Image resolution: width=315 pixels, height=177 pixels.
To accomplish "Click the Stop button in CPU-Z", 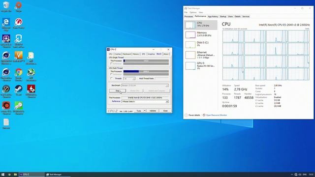I will (x=118, y=90).
